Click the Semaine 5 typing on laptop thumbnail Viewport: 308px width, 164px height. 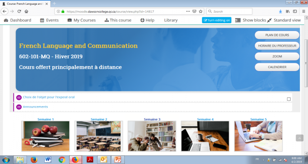point(258,136)
